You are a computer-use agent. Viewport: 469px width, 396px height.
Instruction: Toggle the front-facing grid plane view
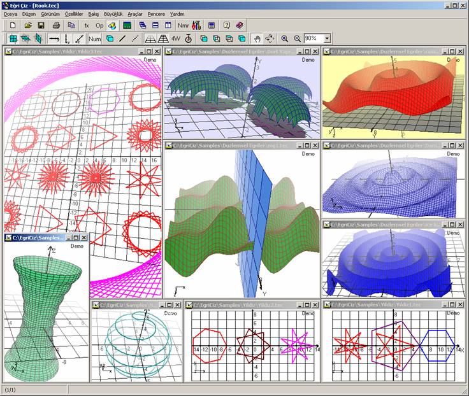pyautogui.click(x=13, y=39)
